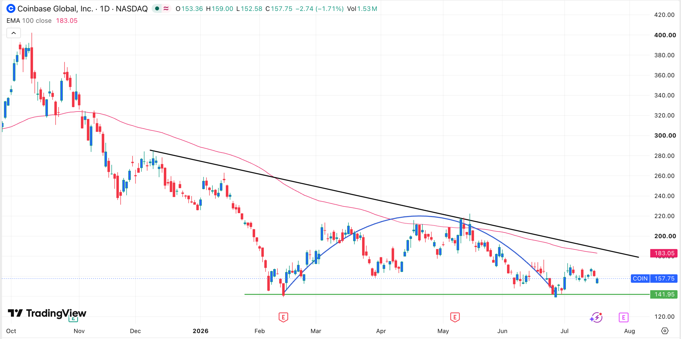The width and height of the screenshot is (681, 339).
Task: Click the close value C157.75
Action: click(279, 9)
